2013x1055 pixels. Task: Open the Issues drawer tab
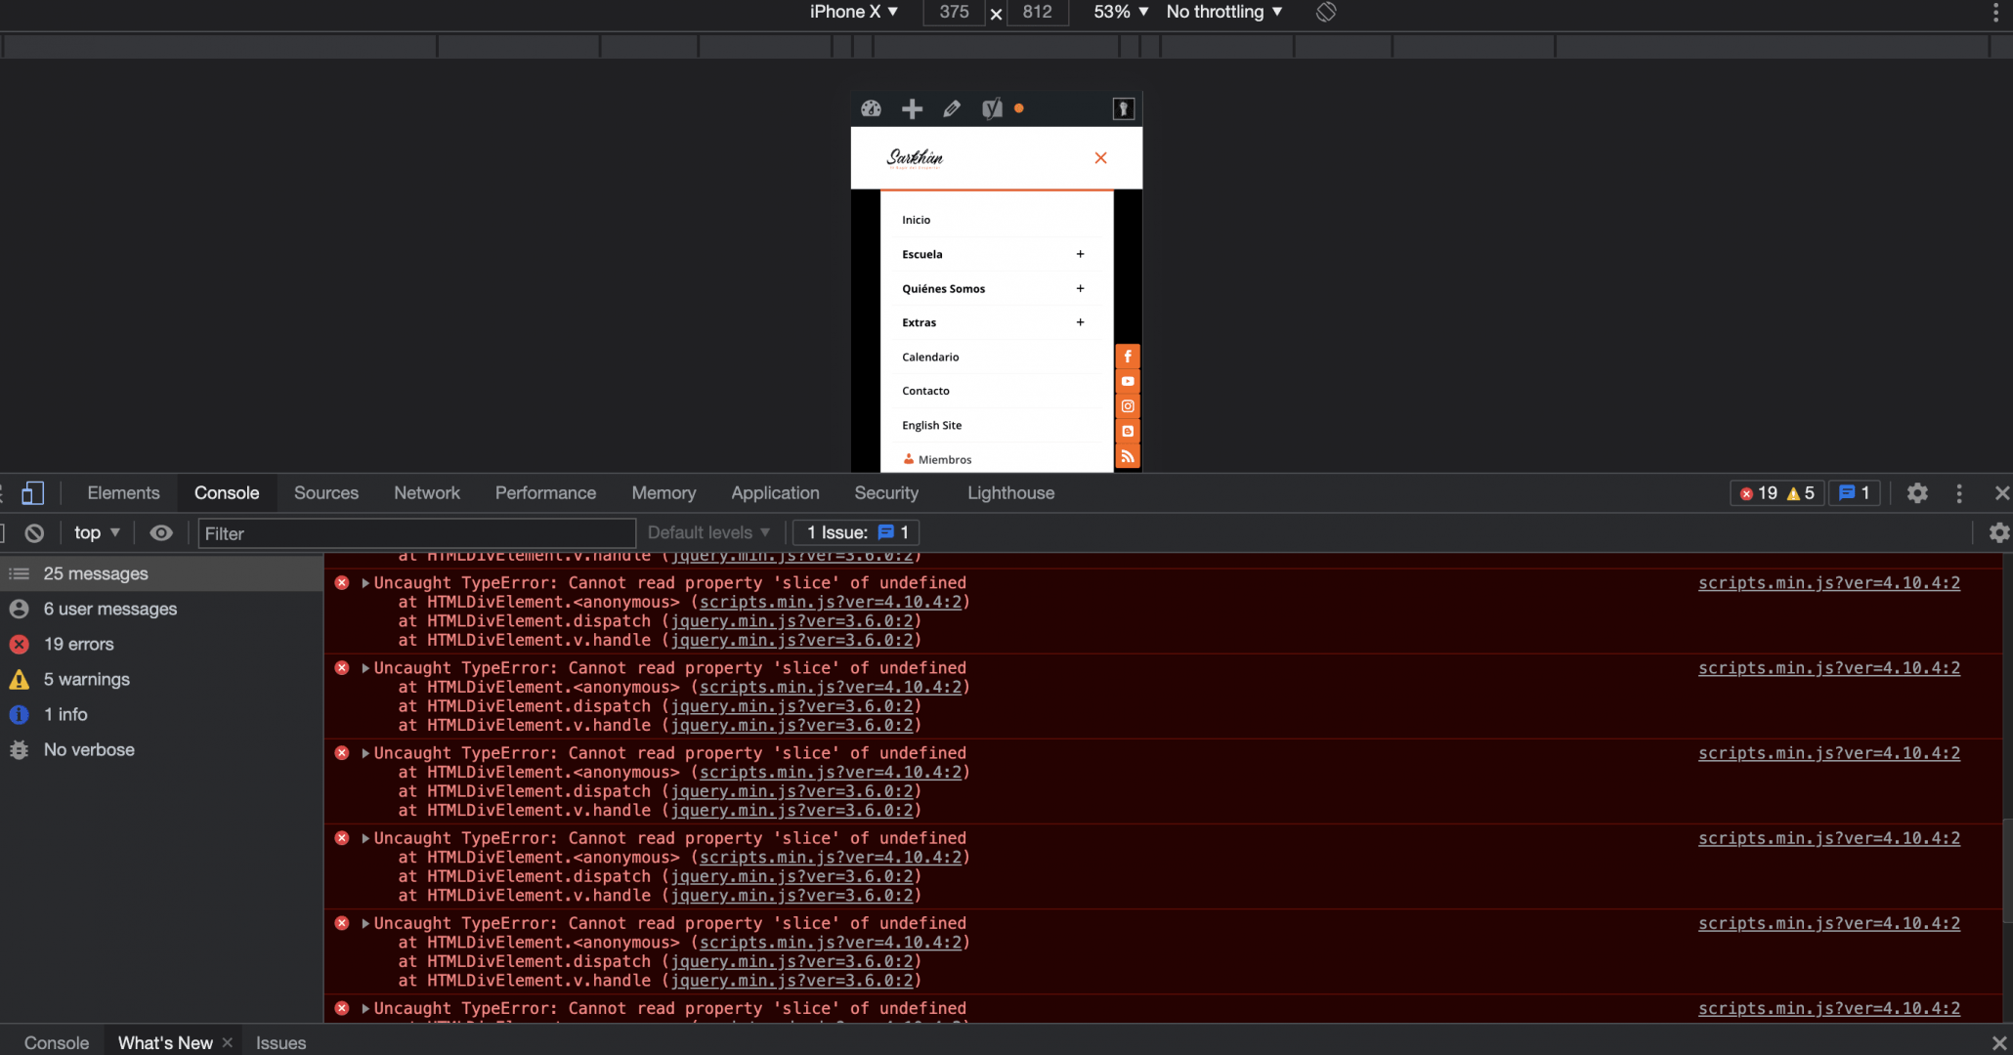pyautogui.click(x=280, y=1042)
